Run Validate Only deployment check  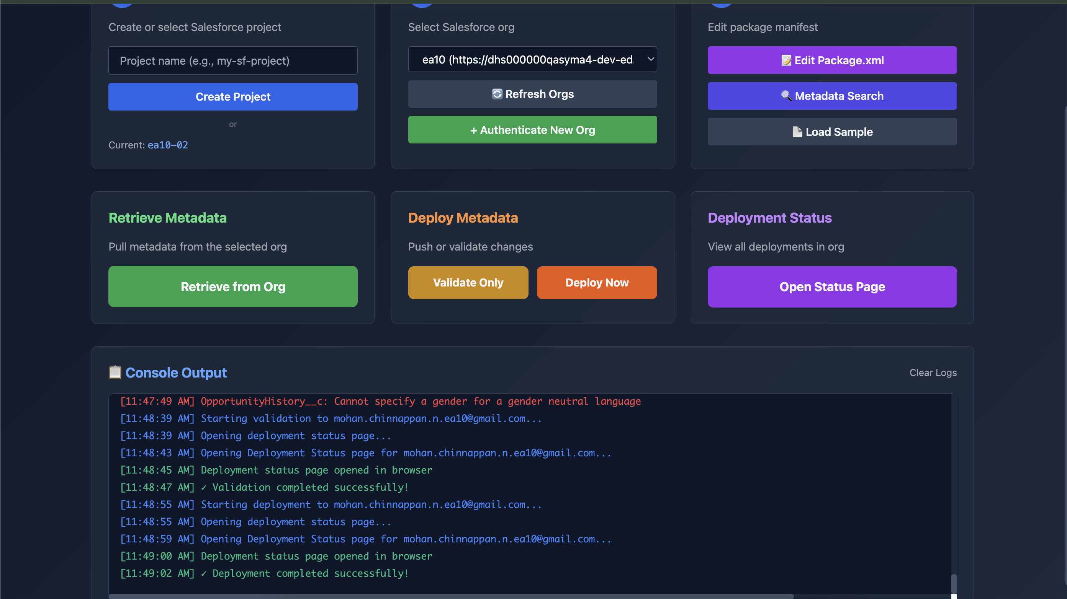click(x=468, y=283)
